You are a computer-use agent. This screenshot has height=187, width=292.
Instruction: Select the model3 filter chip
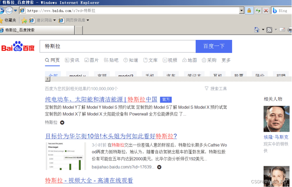coord(126,74)
